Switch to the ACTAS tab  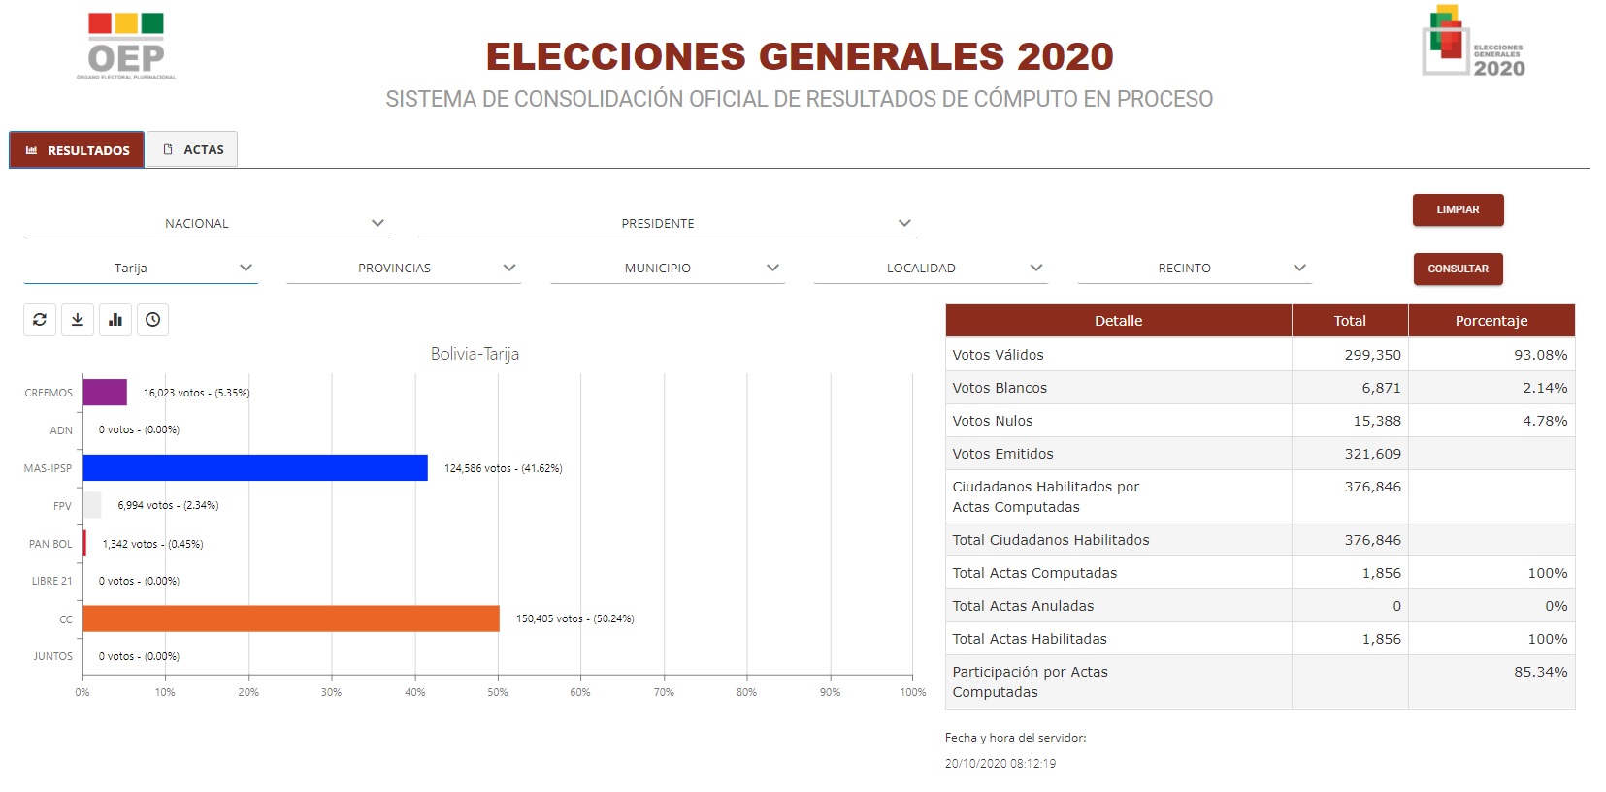point(193,149)
